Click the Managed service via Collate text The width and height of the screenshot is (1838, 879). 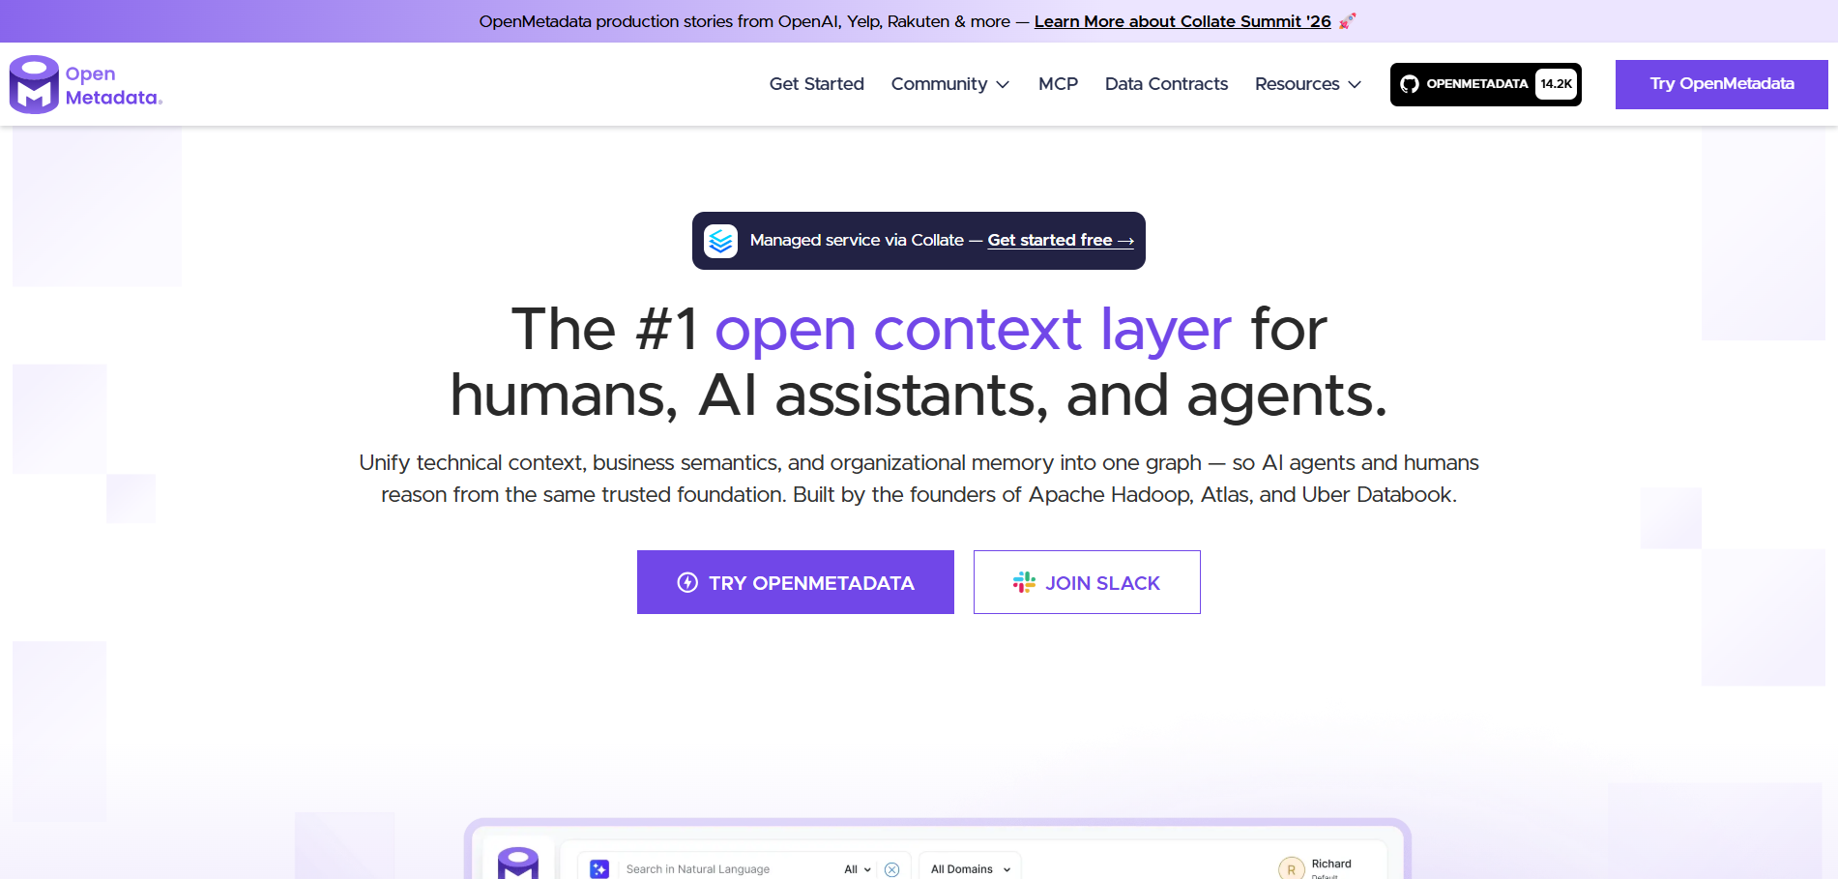(857, 240)
